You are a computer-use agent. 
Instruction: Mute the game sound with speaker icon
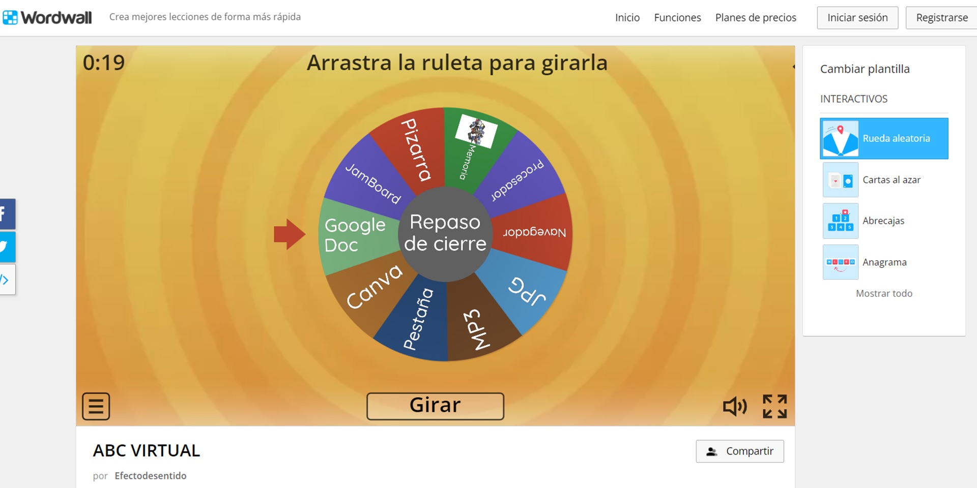pyautogui.click(x=735, y=406)
